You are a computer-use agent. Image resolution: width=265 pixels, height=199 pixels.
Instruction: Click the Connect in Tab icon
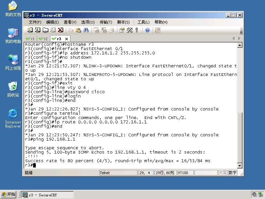[45, 30]
